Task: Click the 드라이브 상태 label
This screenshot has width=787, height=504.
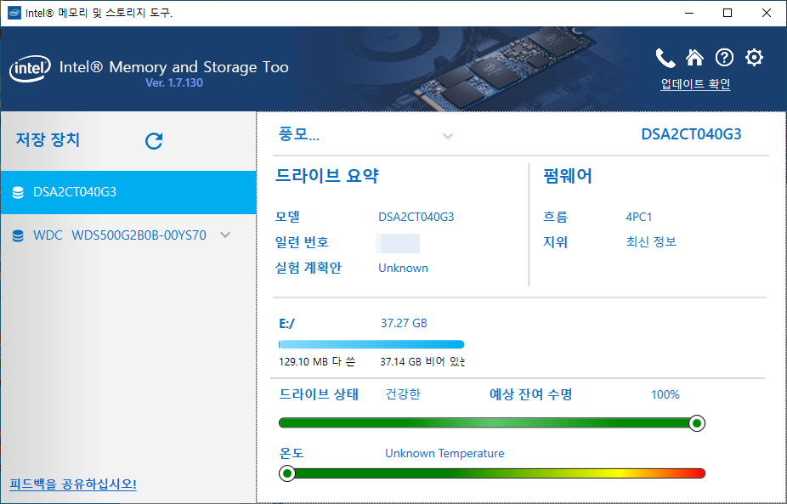Action: [x=319, y=394]
